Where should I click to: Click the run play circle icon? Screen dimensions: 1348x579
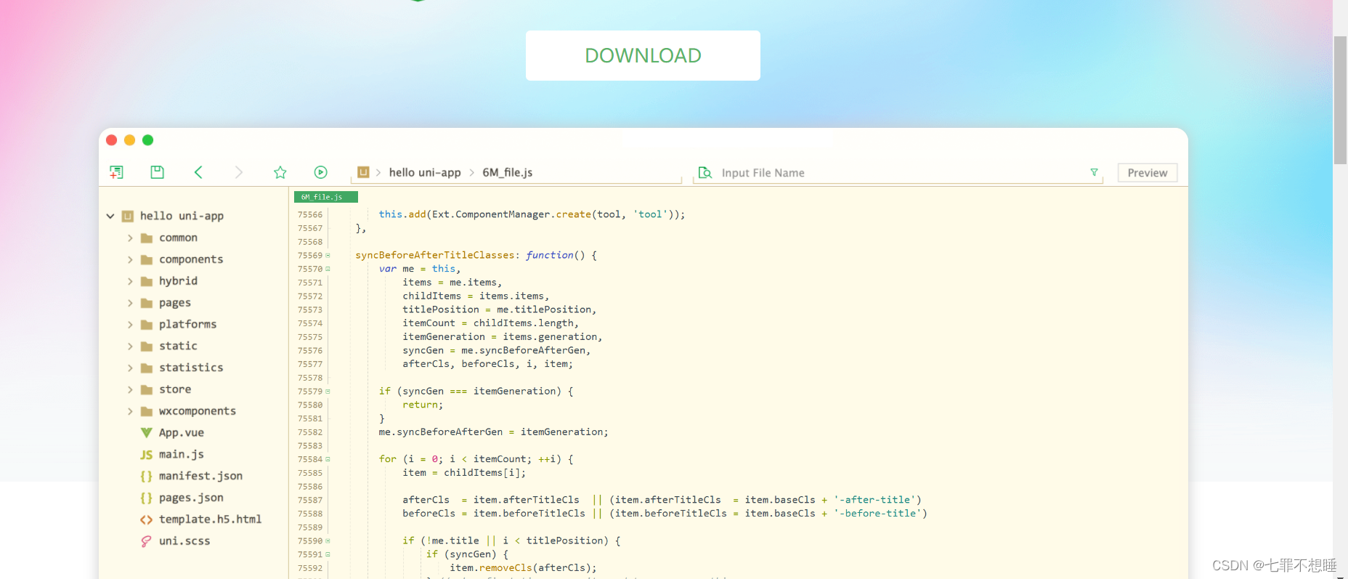(321, 172)
